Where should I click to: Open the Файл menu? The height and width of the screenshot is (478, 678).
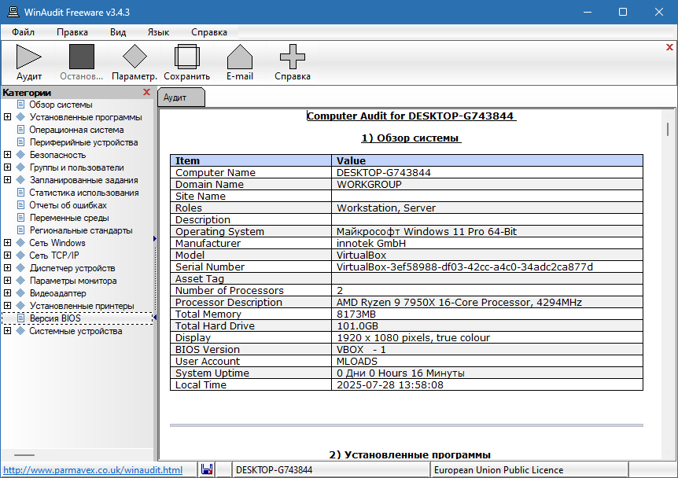tap(23, 32)
